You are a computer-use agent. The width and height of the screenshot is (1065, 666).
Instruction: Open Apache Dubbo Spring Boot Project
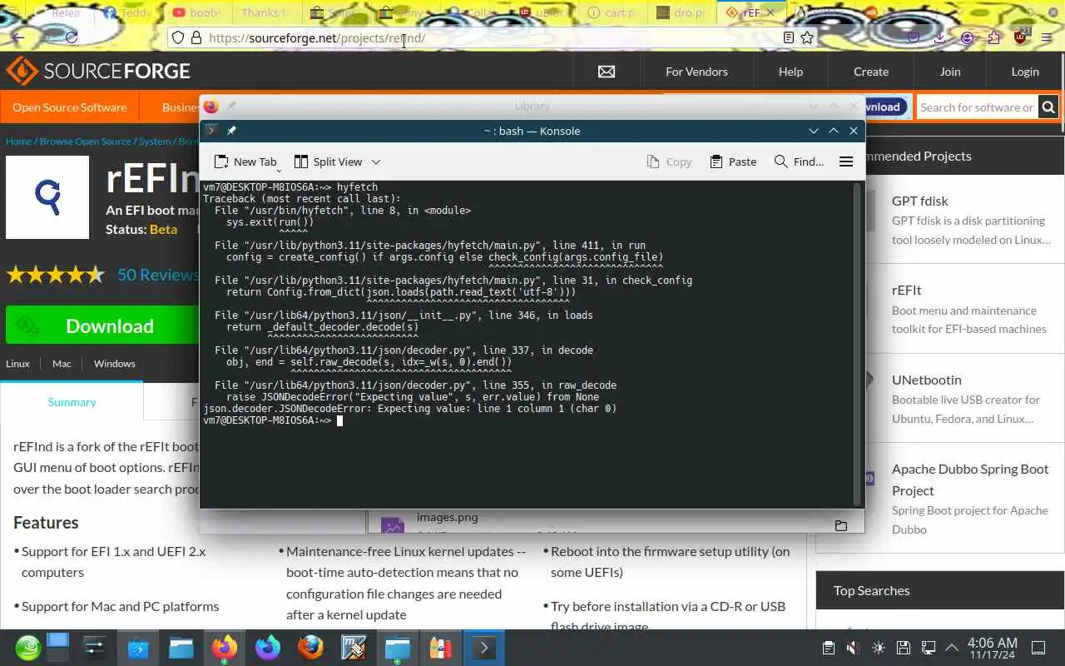[x=970, y=480]
